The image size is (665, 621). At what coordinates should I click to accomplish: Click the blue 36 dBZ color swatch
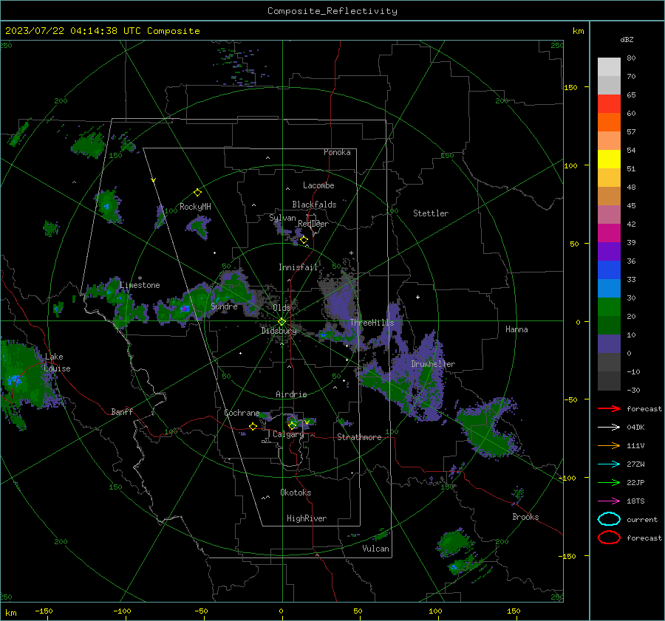609,270
